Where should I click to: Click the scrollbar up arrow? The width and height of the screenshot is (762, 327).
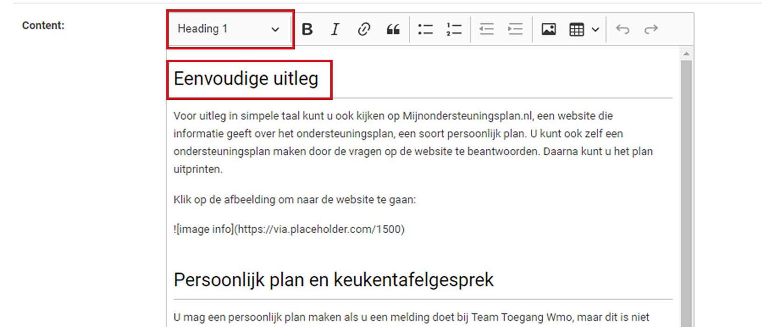(x=686, y=54)
